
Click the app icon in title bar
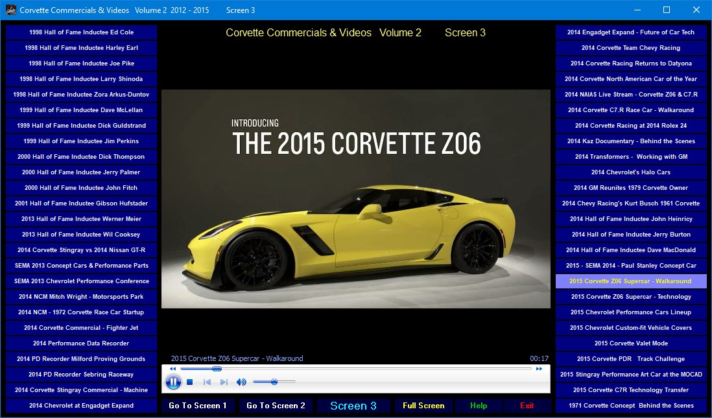click(10, 10)
